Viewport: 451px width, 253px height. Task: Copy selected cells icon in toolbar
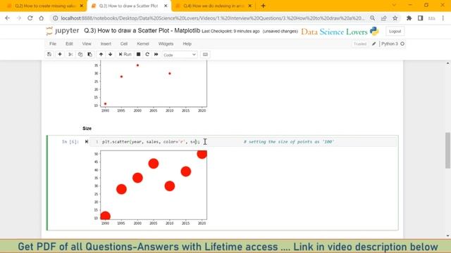pos(80,54)
